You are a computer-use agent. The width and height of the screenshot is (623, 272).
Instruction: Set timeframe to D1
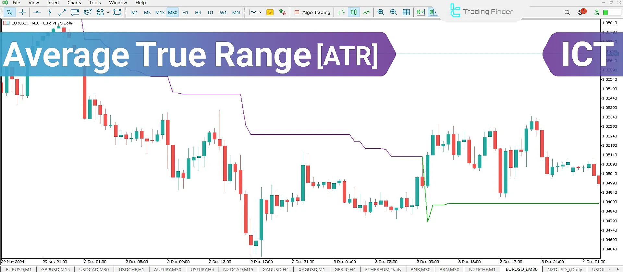(211, 13)
